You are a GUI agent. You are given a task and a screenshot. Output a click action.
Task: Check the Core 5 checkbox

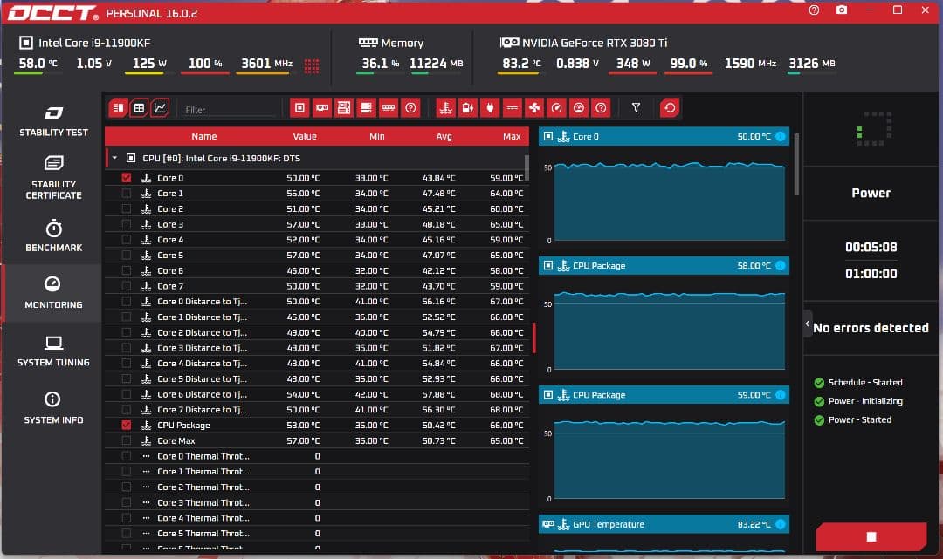point(127,256)
